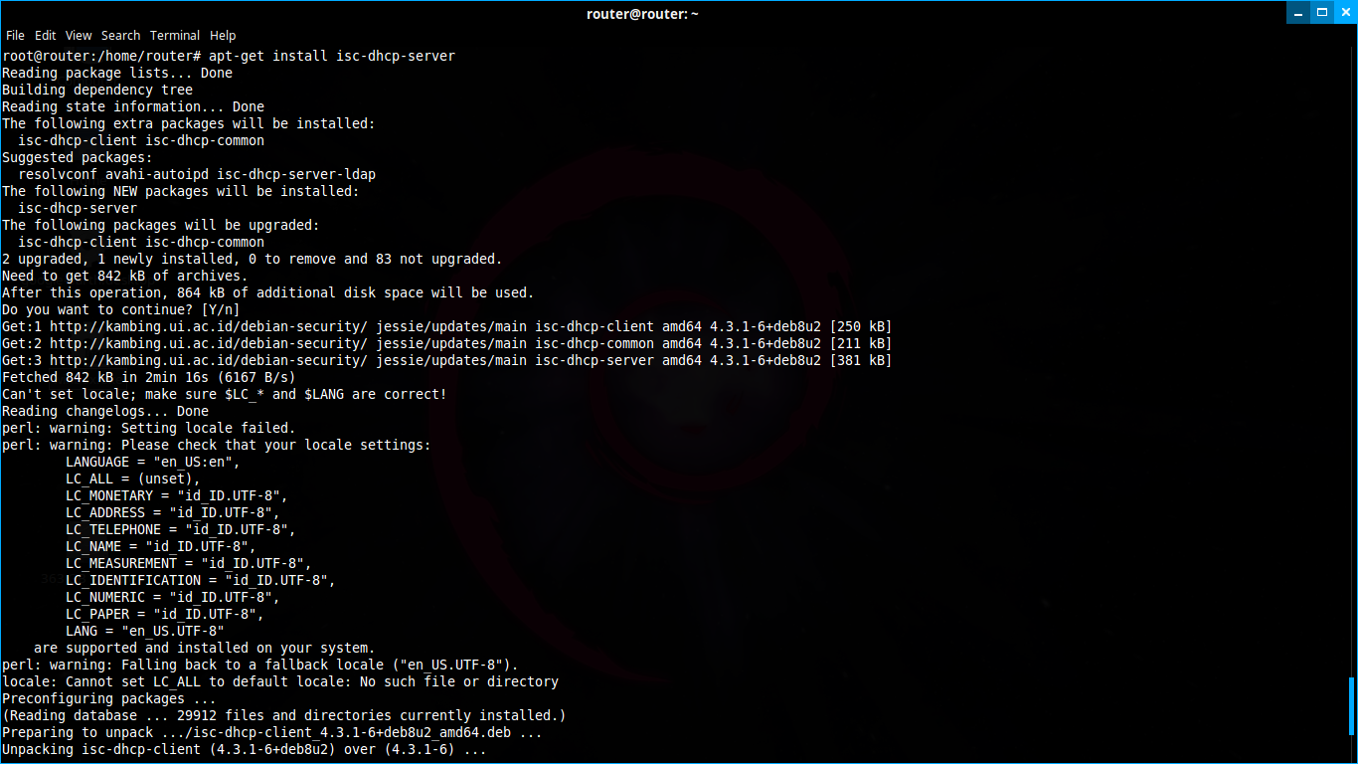Image resolution: width=1358 pixels, height=764 pixels.
Task: Click the minimize window icon
Action: tap(1298, 13)
